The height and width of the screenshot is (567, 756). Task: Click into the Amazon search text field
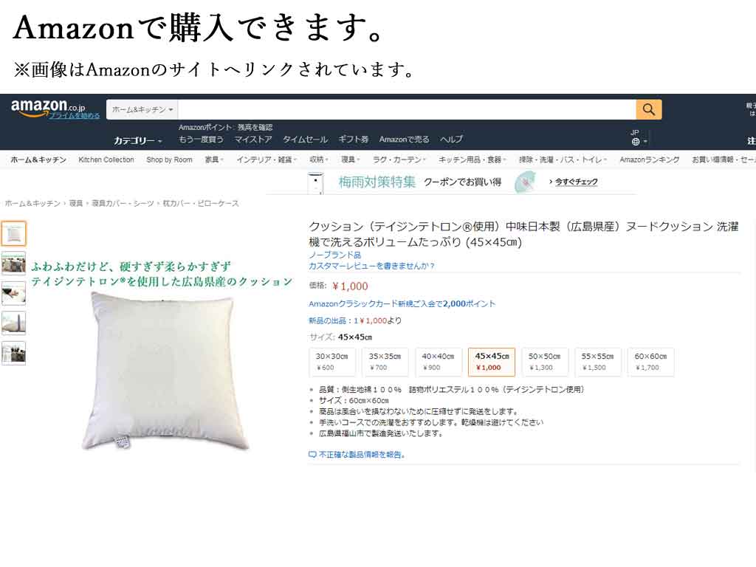coord(407,109)
